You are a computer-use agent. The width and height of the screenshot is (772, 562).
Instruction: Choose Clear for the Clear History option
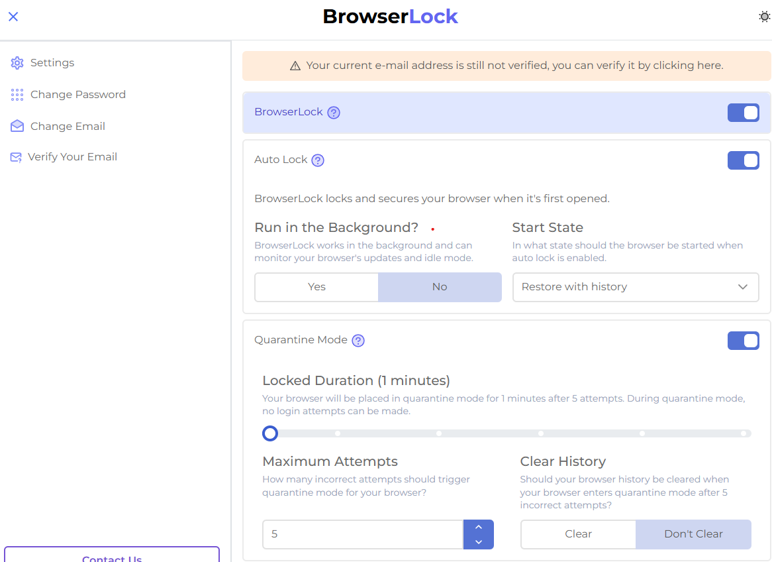578,534
